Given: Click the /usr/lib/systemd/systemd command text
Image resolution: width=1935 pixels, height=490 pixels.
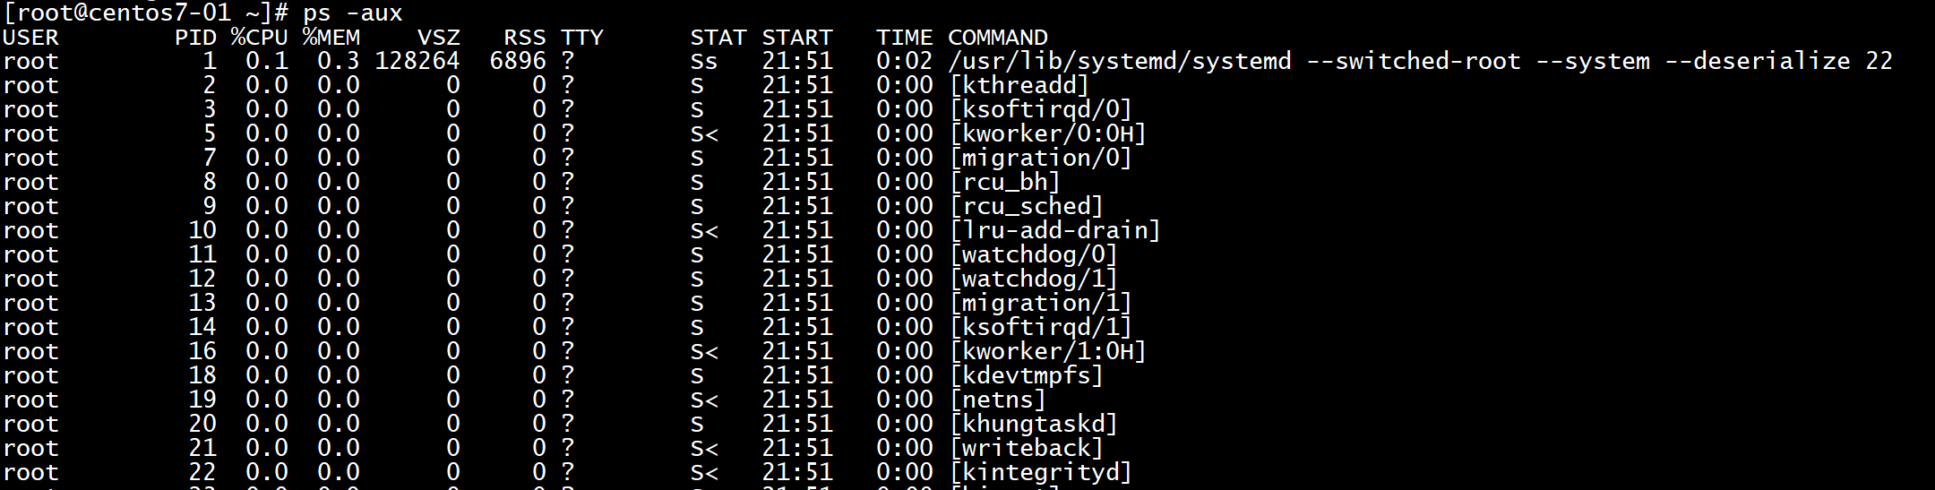Looking at the screenshot, I should point(1120,62).
